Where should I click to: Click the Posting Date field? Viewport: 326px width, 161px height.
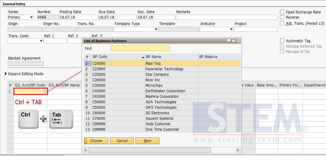[78, 17]
